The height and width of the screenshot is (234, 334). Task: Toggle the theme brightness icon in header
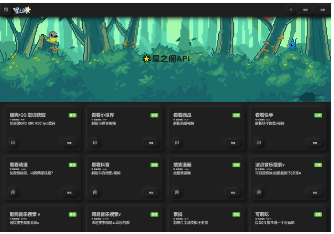(x=291, y=9)
